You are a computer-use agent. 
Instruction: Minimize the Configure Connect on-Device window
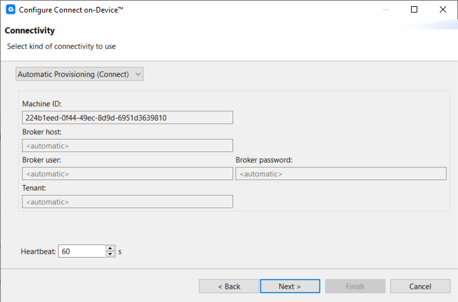[385, 10]
